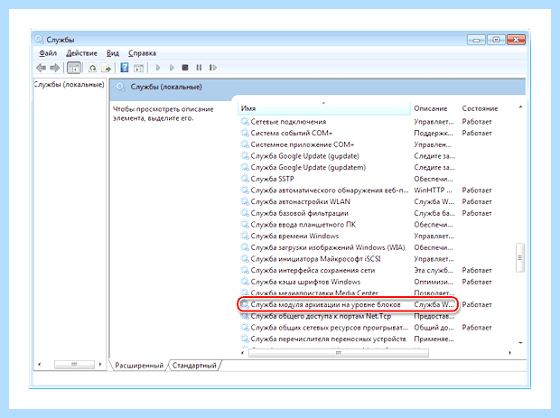The height and width of the screenshot is (418, 560).
Task: Open Help from the toolbar icon
Action: coord(124,68)
